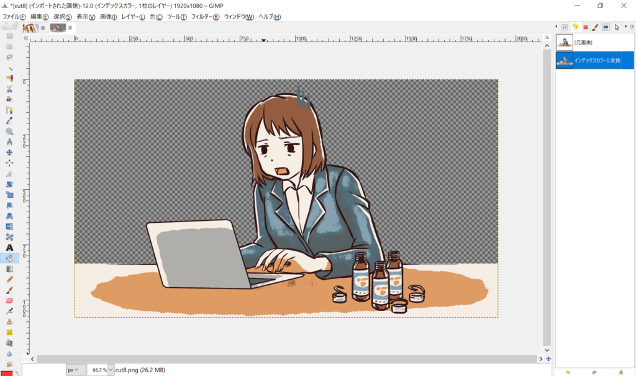Select the Text tool
Viewport: 636px width, 376px height.
click(9, 248)
